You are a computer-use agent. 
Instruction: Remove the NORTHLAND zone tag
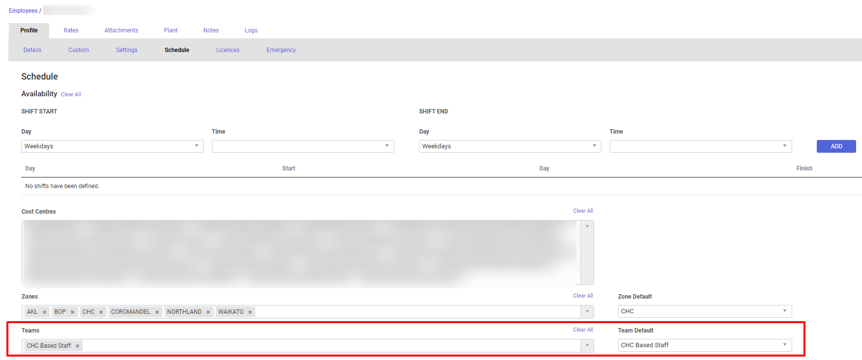click(208, 312)
